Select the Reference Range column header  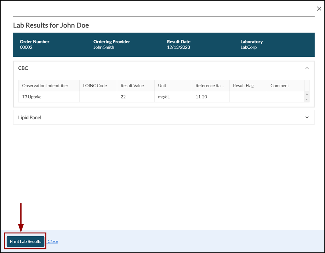(210, 86)
